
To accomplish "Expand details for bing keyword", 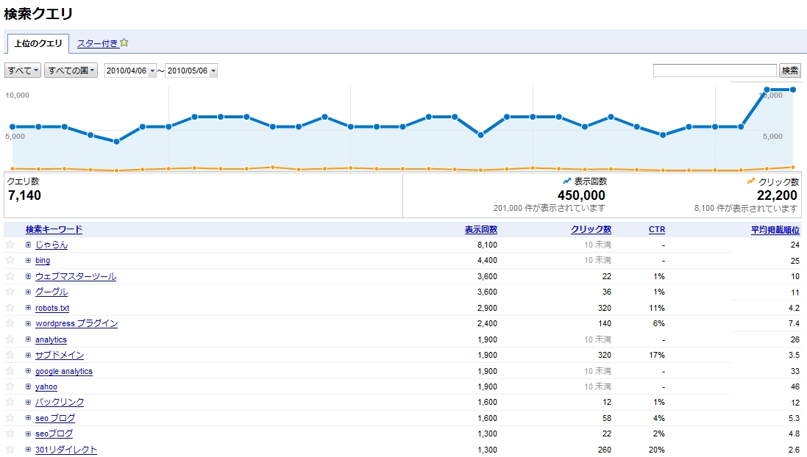I will coord(28,260).
